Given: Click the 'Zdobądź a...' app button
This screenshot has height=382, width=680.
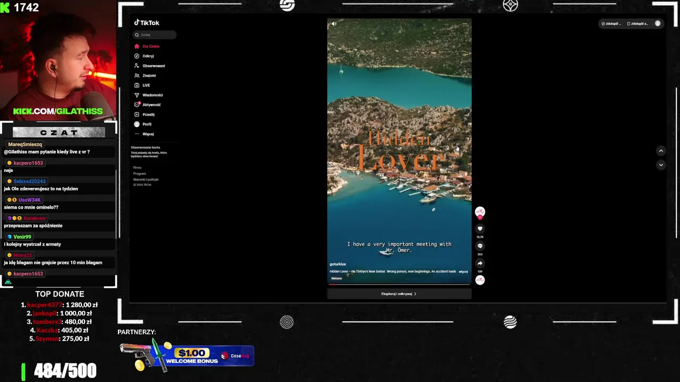Looking at the screenshot, I should [637, 24].
